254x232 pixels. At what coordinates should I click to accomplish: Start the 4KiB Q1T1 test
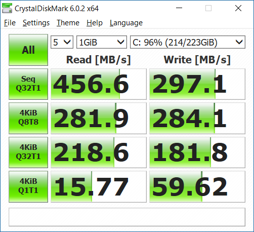pos(28,186)
